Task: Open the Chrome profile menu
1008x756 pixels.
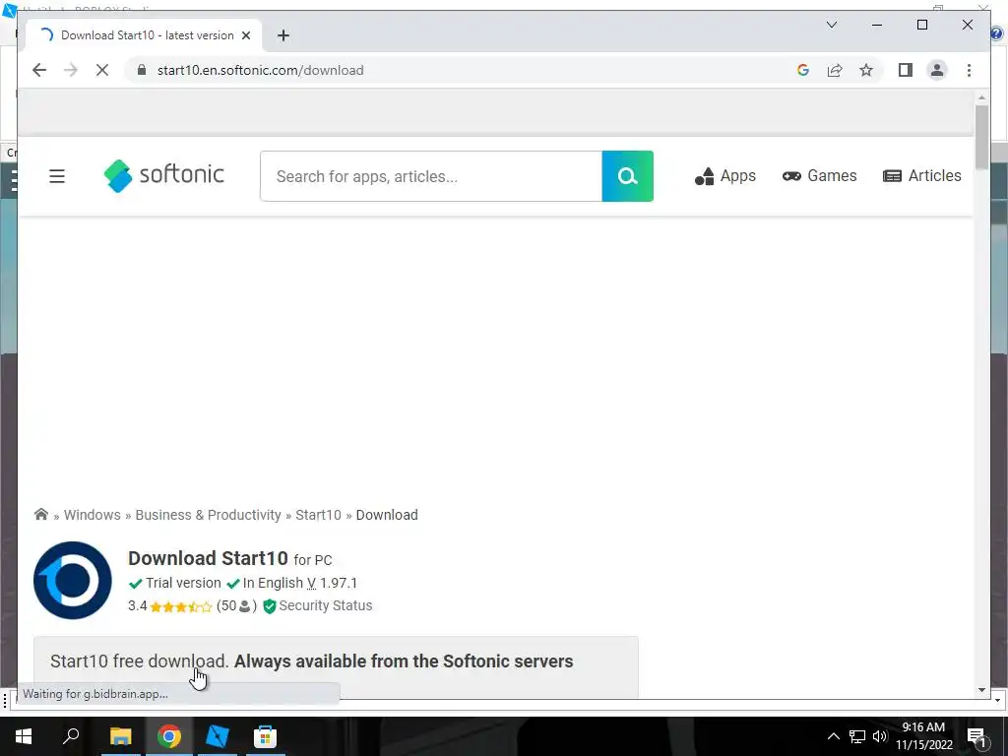Action: [937, 70]
